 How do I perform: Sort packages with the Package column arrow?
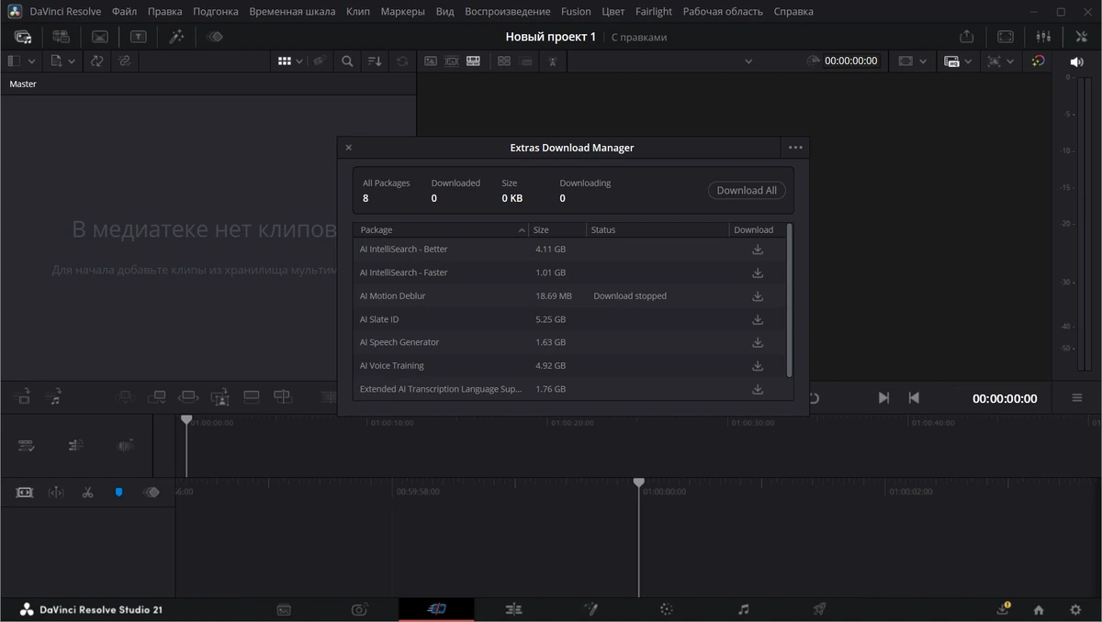coord(522,230)
